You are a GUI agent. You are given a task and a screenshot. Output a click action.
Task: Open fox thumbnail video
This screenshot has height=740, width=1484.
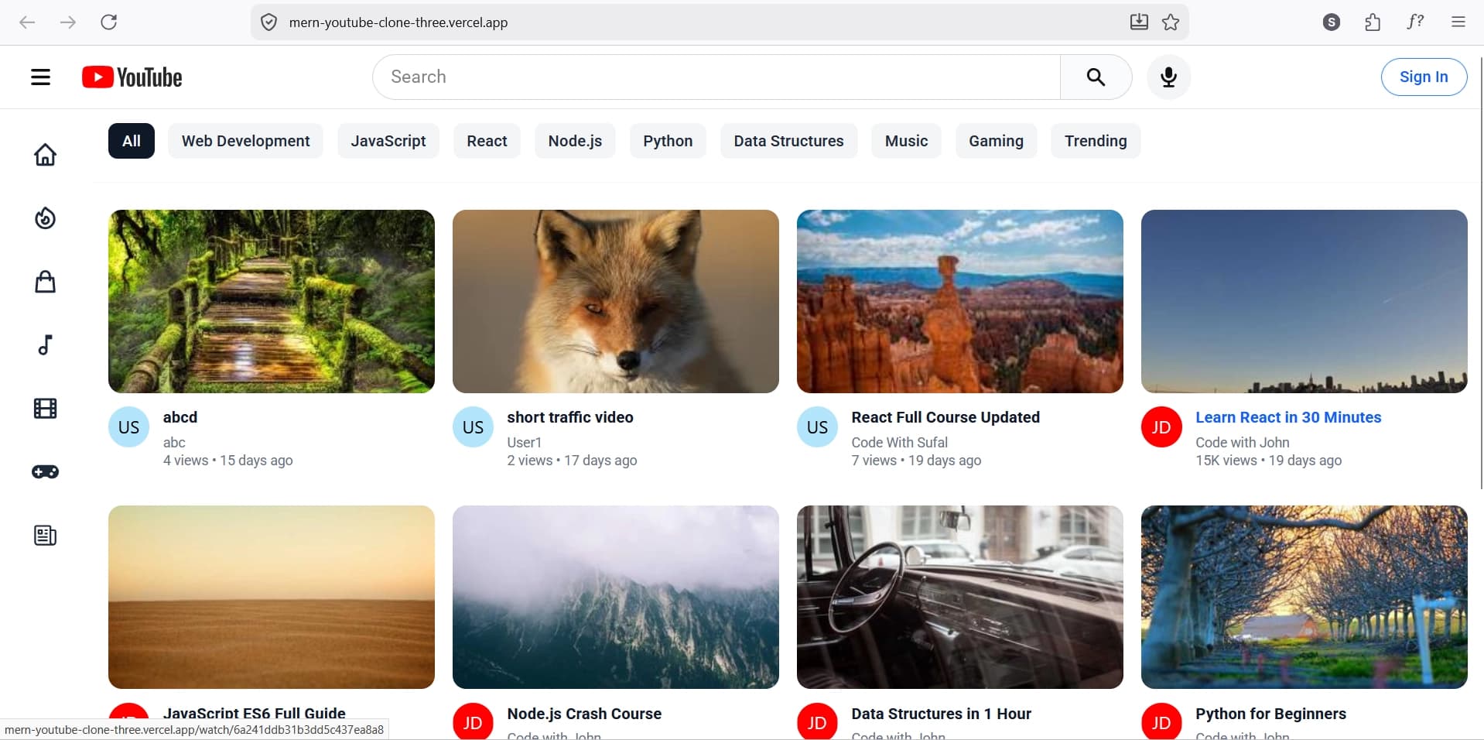pyautogui.click(x=616, y=301)
